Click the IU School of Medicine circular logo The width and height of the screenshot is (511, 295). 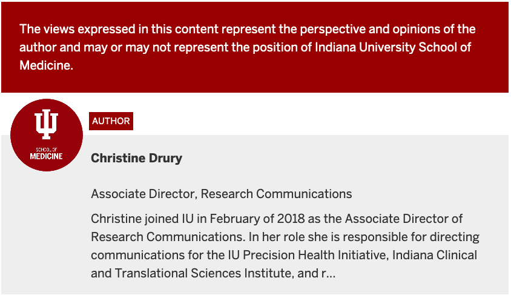pos(47,135)
